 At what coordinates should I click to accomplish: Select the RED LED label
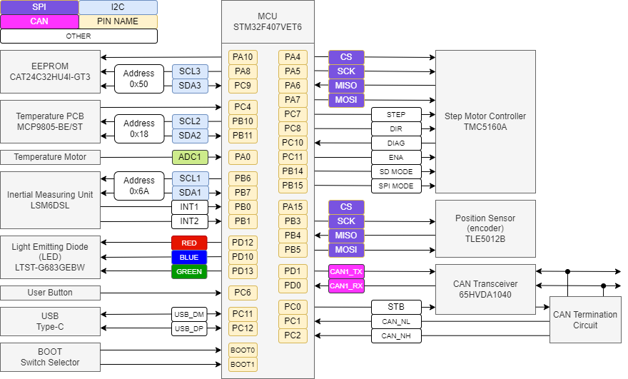pos(189,243)
